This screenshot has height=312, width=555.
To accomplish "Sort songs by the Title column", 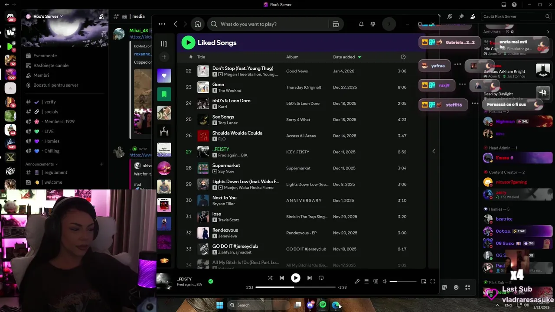I will 201,57.
